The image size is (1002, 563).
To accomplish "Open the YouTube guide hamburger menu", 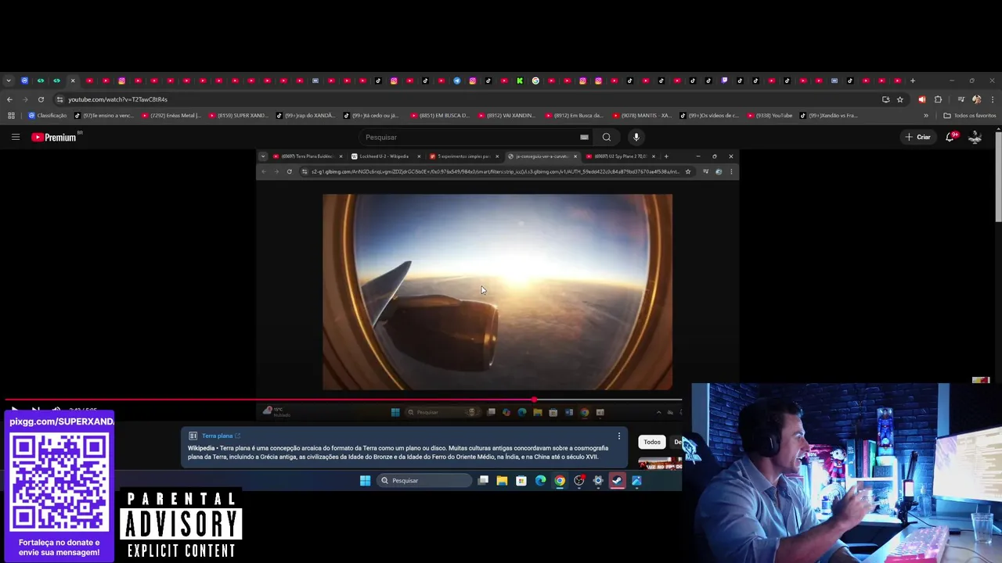I will pyautogui.click(x=16, y=137).
